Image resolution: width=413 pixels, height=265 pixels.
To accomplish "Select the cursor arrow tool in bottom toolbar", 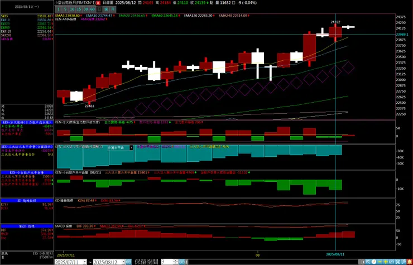I will [x=368, y=262].
